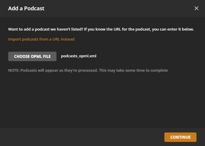Click the gray file chooser button
Image resolution: width=205 pixels, height=146 pixels.
(32, 56)
